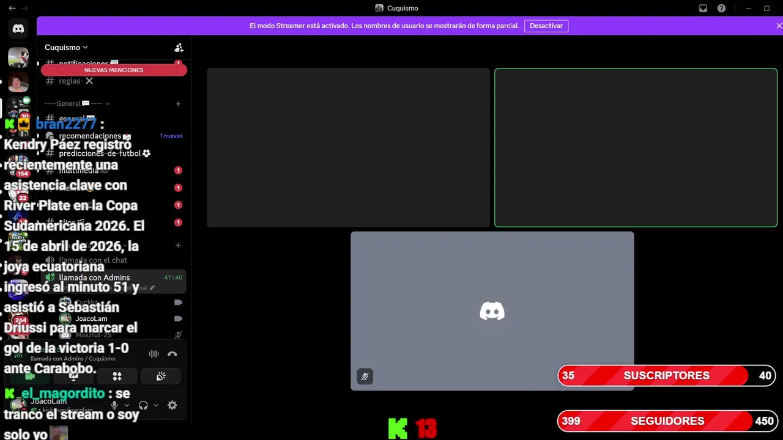Image resolution: width=783 pixels, height=440 pixels.
Task: Open the 'llamada con Admins / Cuquismo' connection label
Action: 73,359
